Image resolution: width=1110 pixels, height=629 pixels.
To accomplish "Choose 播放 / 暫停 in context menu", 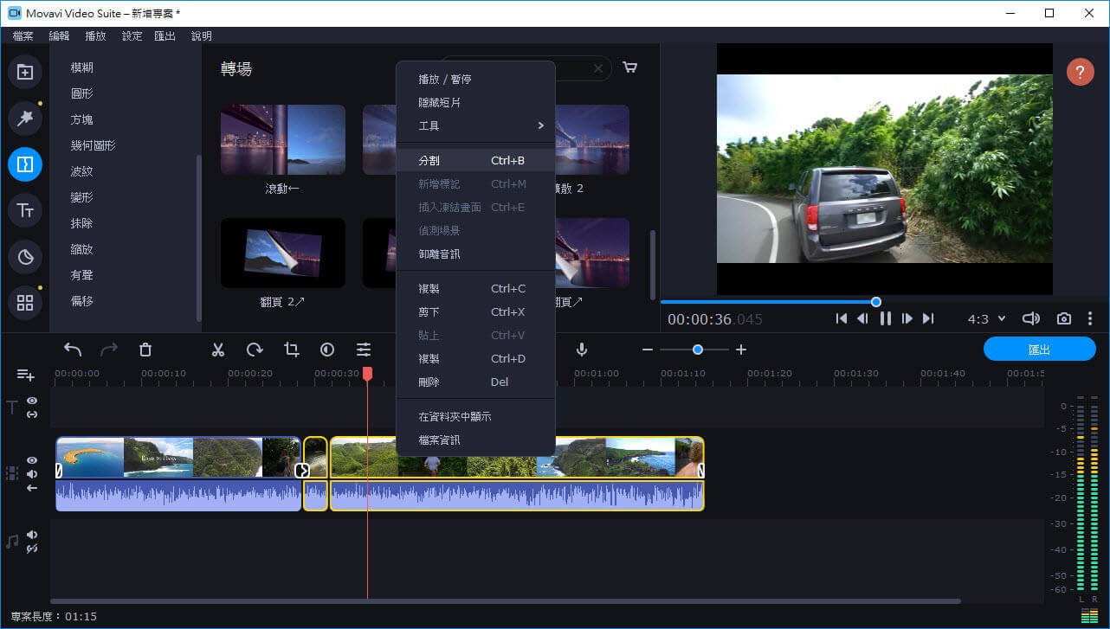I will [475, 79].
